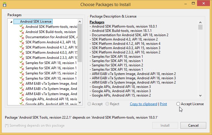Maximize the Choose Packages to Install window

[x=193, y=3]
